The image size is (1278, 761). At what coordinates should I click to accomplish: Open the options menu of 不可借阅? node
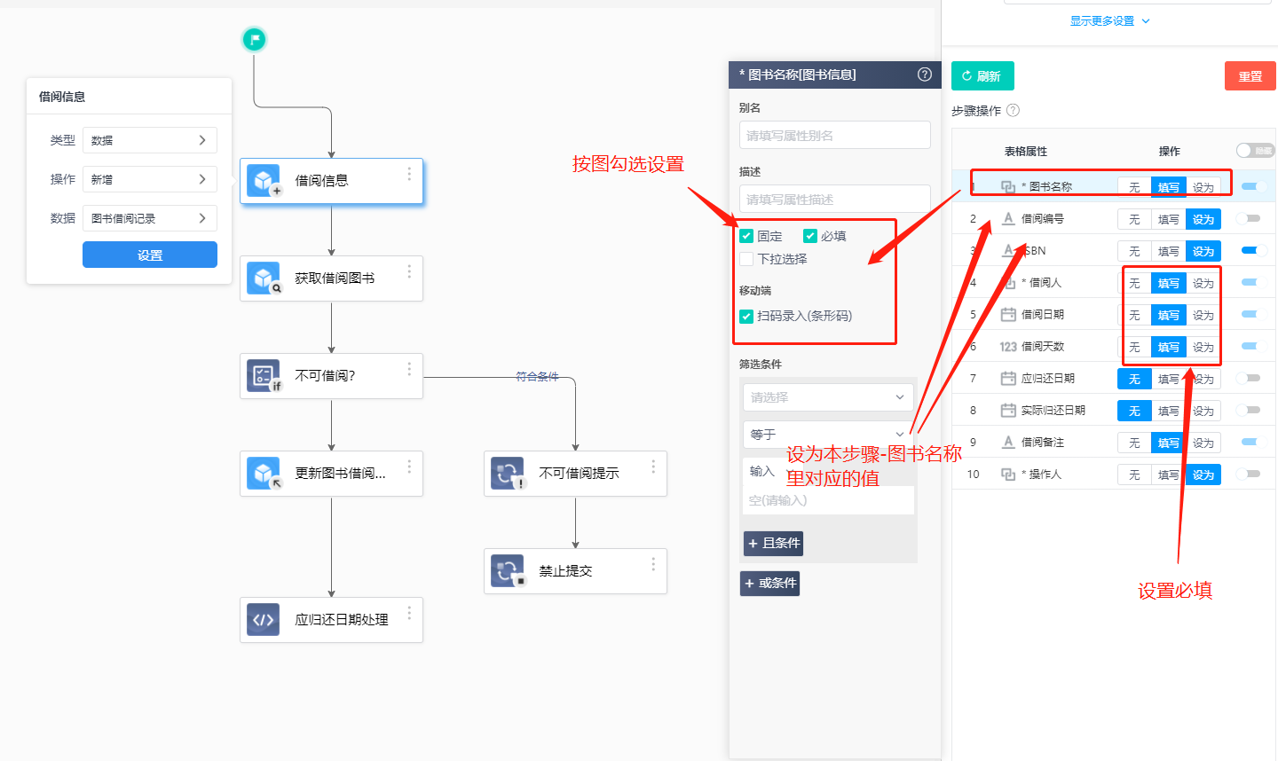coord(409,369)
